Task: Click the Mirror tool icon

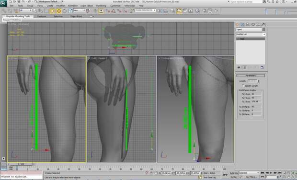Action: [160, 11]
